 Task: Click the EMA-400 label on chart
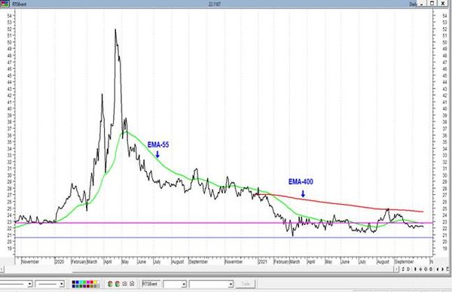[x=301, y=181]
